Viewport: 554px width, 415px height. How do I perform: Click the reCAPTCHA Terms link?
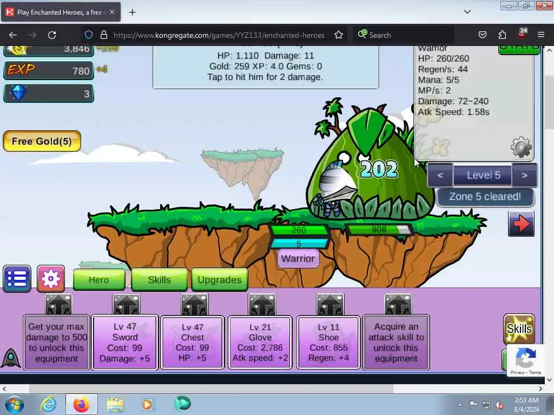pyautogui.click(x=535, y=372)
